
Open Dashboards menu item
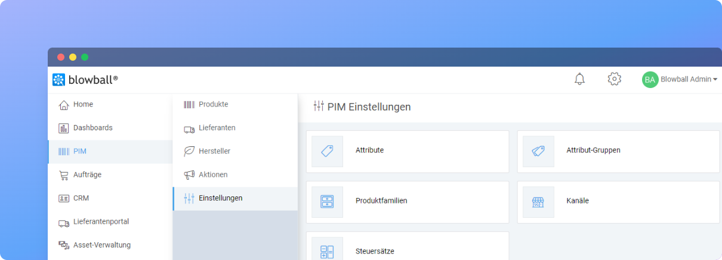tap(110, 128)
